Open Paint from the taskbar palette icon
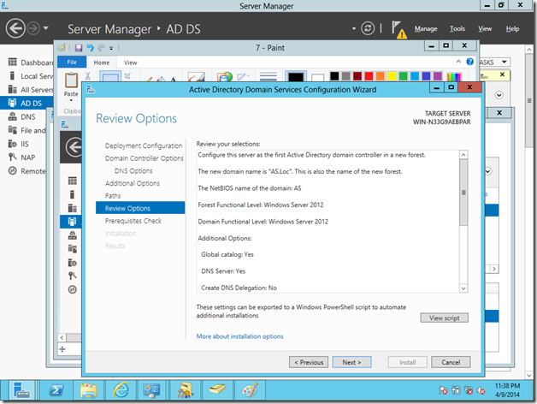The image size is (537, 404). click(x=250, y=390)
